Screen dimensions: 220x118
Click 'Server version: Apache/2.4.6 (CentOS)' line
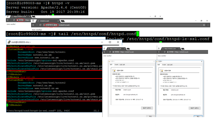click(46, 8)
